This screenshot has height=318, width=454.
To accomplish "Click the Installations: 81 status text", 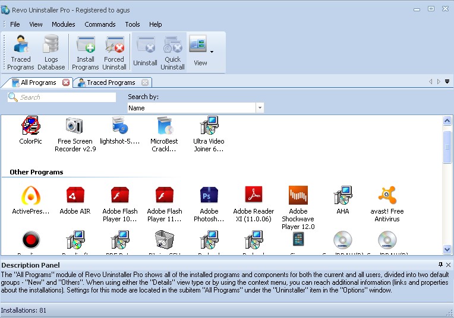I will [23, 310].
